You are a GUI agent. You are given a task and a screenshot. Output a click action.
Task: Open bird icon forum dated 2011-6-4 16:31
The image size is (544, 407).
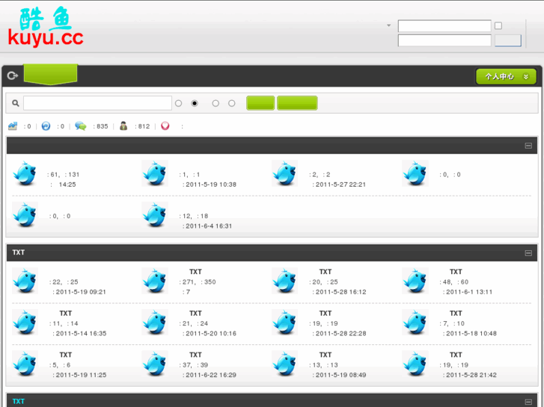coord(155,215)
